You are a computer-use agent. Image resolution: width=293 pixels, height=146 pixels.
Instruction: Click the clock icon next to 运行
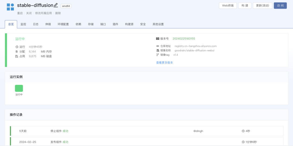(17, 47)
